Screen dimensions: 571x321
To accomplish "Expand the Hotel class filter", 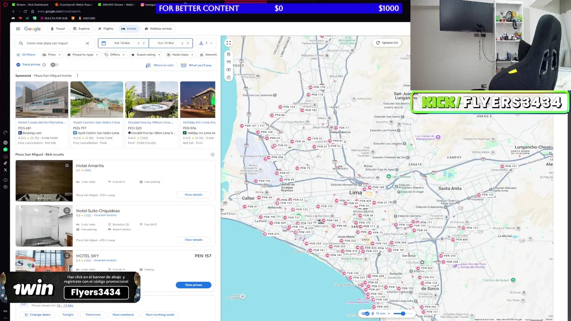I will click(180, 55).
